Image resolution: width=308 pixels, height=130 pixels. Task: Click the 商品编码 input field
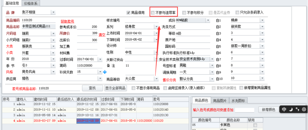pyautogui.click(x=39, y=20)
